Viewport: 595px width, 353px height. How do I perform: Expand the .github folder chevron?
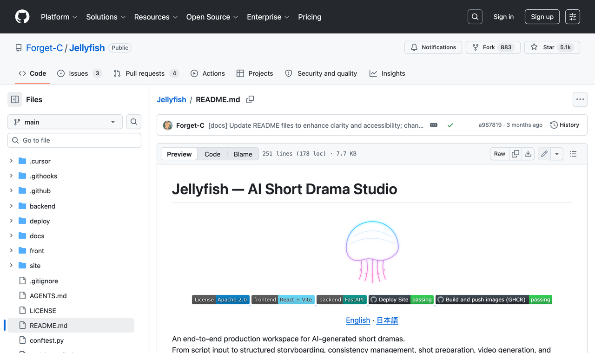click(x=11, y=191)
